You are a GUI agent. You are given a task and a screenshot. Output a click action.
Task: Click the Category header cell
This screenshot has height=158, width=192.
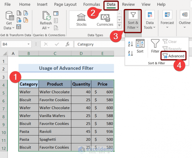[x=29, y=84]
